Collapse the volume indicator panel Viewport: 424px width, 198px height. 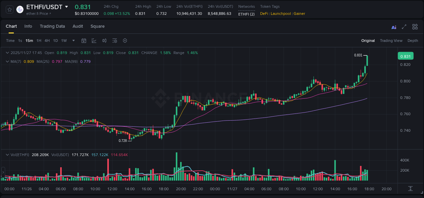(7, 154)
